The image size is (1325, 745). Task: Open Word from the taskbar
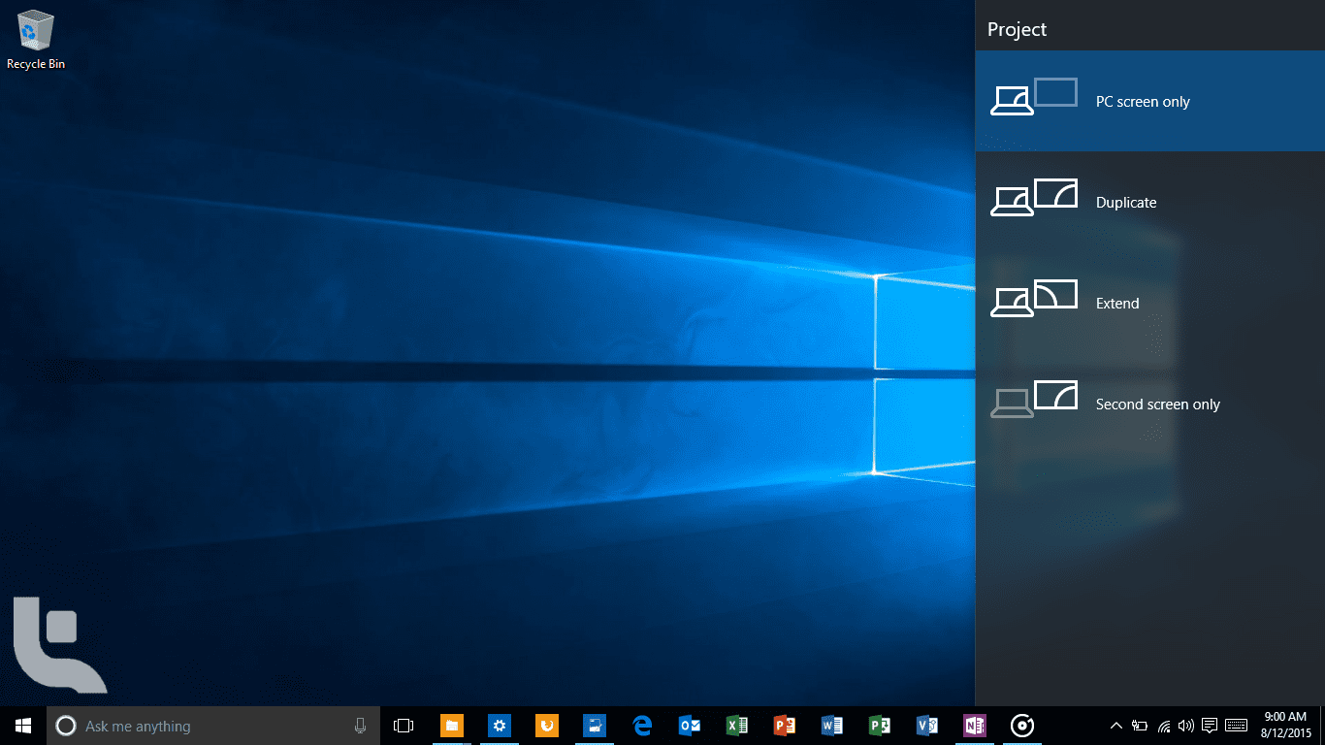832,726
